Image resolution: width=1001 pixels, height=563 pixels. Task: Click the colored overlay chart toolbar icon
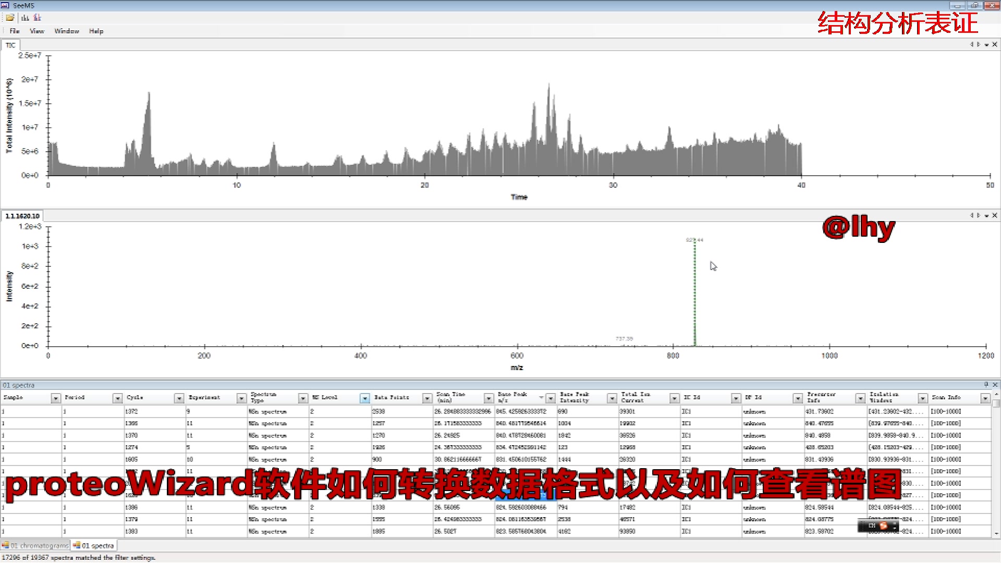[37, 18]
